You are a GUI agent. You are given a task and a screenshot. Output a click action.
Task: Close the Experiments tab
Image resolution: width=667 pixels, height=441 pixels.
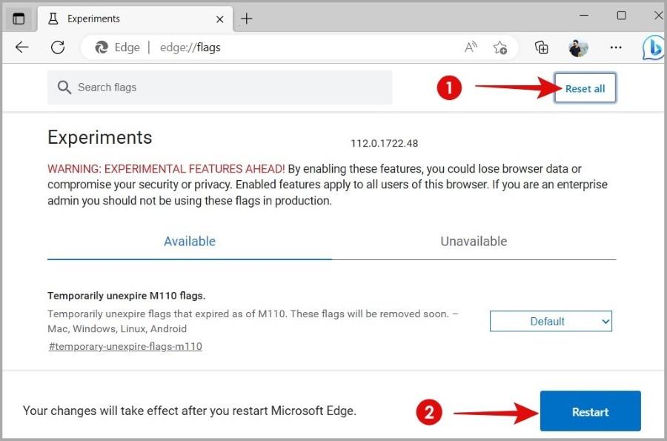[220, 19]
